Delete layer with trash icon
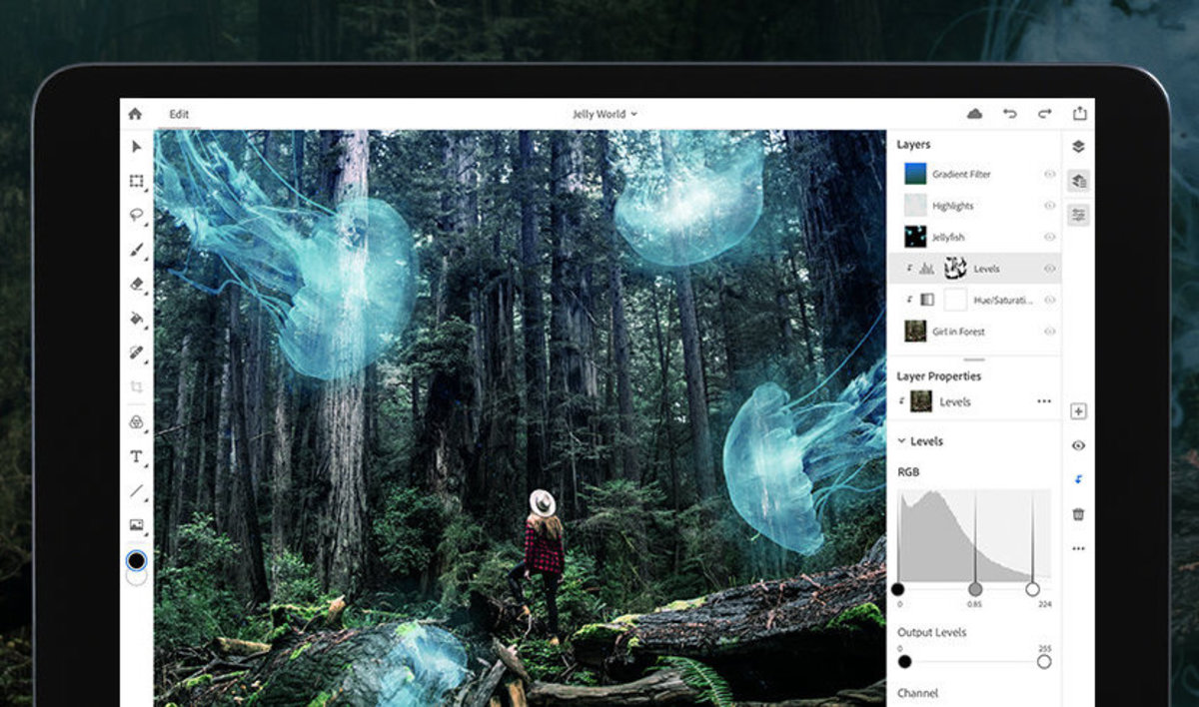This screenshot has height=707, width=1199. tap(1078, 514)
